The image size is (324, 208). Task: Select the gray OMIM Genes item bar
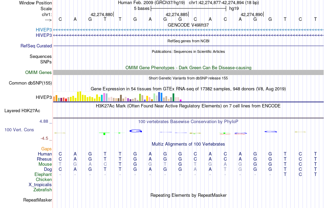coord(188,72)
